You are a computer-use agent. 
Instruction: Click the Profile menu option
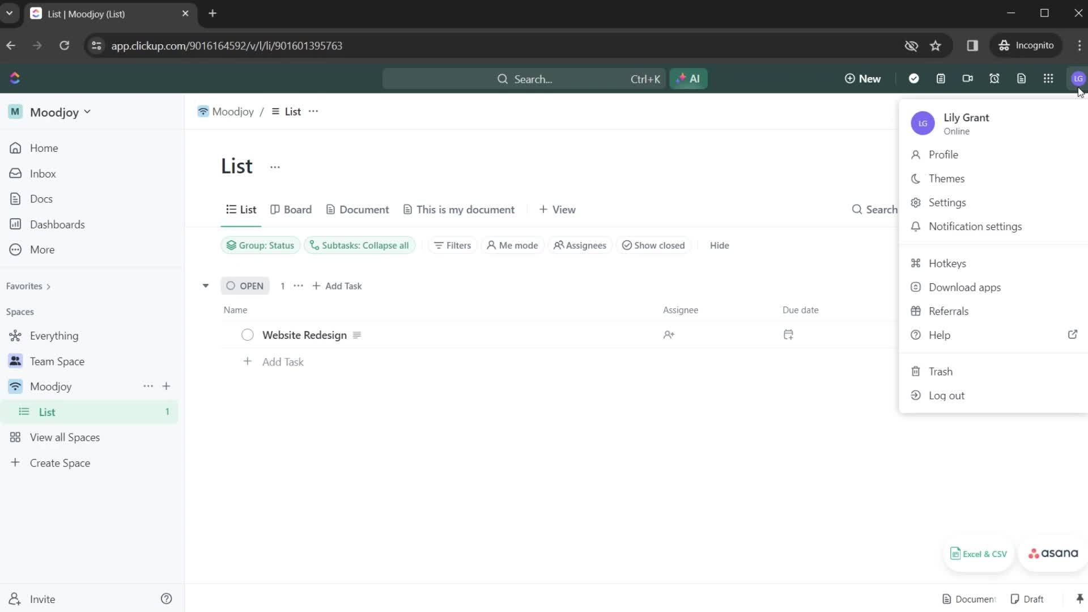(x=943, y=155)
